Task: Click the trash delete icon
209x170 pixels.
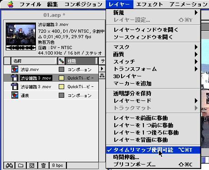Action: coord(43,165)
